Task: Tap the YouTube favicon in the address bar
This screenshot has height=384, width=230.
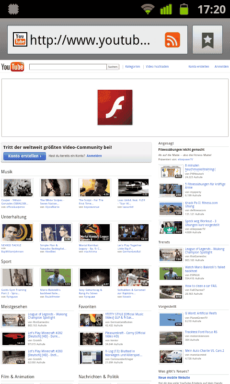Action: 20,40
